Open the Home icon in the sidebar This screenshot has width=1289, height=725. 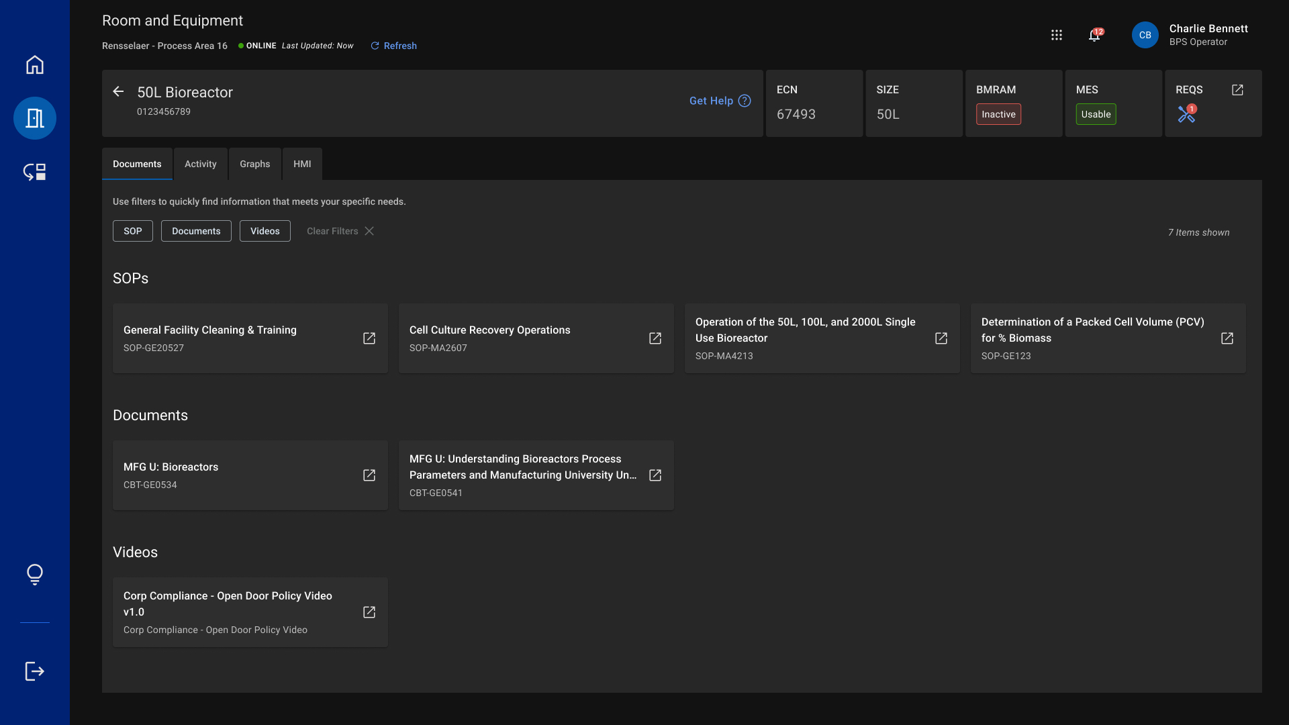coord(34,64)
